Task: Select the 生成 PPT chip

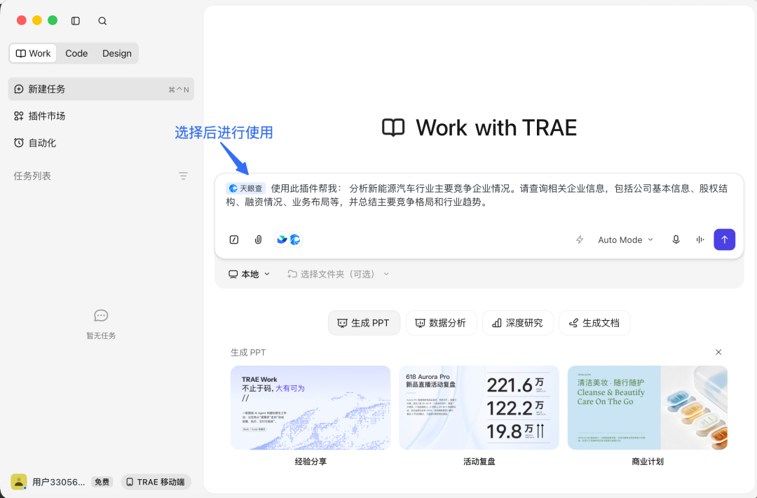Action: coord(364,323)
